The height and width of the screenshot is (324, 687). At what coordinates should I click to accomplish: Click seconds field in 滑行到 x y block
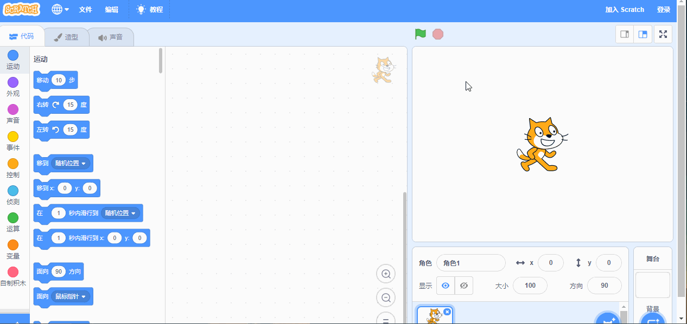[x=59, y=238]
